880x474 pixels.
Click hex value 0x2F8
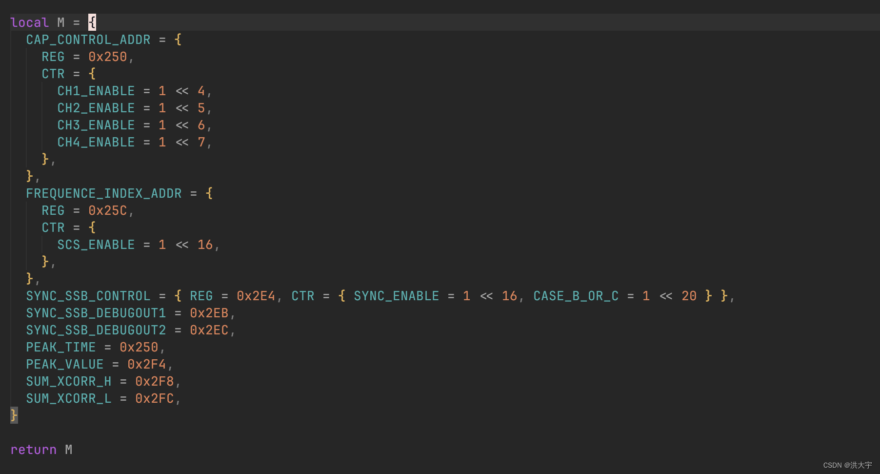coord(155,381)
